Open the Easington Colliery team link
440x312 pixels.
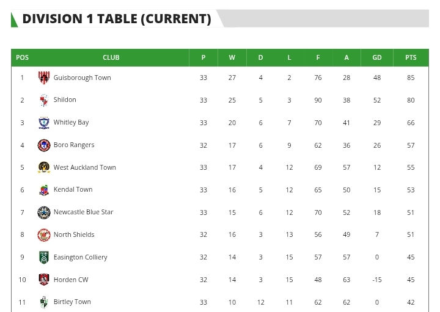tap(80, 257)
